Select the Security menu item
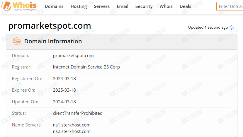This screenshot has height=137, width=243. click(x=144, y=6)
